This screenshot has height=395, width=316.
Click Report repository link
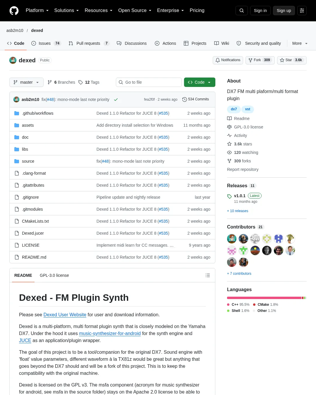pos(243,169)
